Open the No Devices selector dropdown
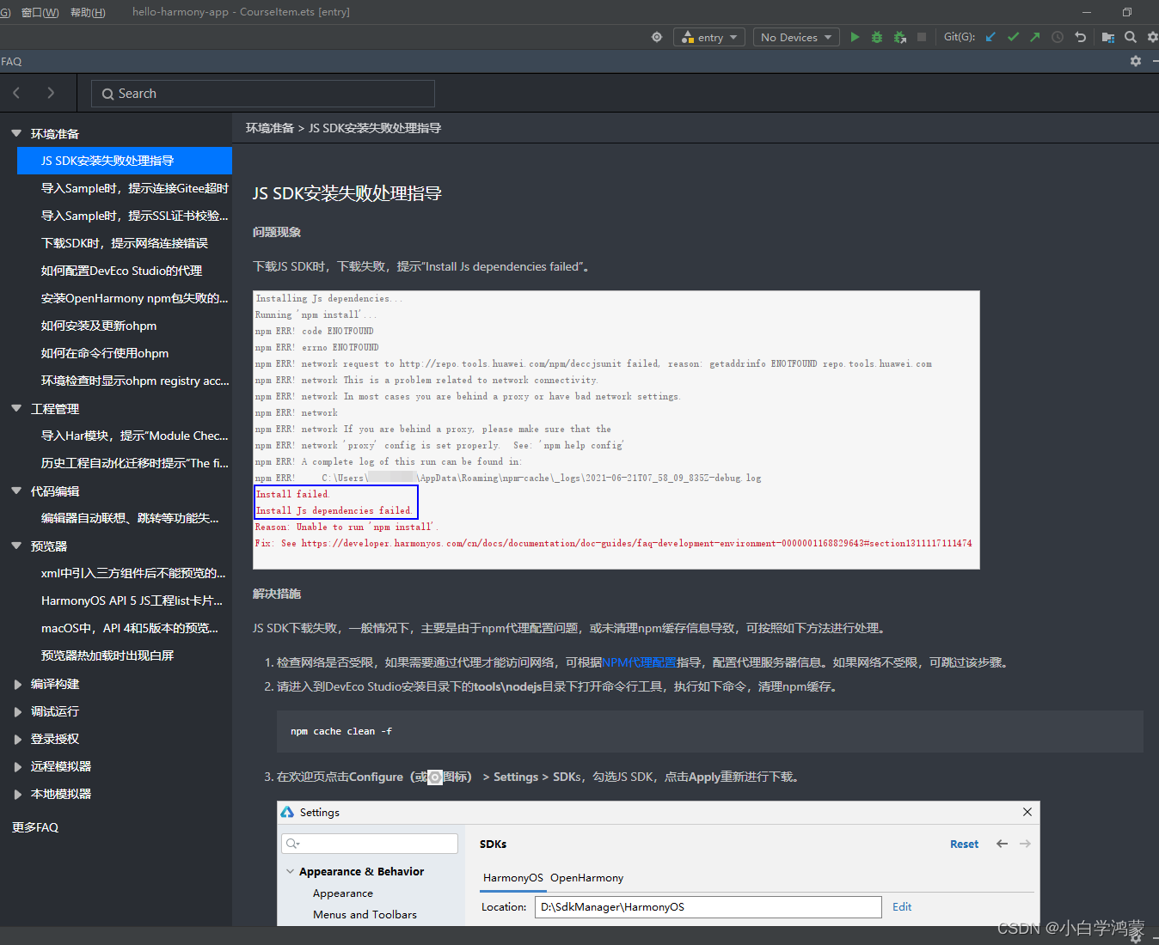The image size is (1159, 945). 797,37
